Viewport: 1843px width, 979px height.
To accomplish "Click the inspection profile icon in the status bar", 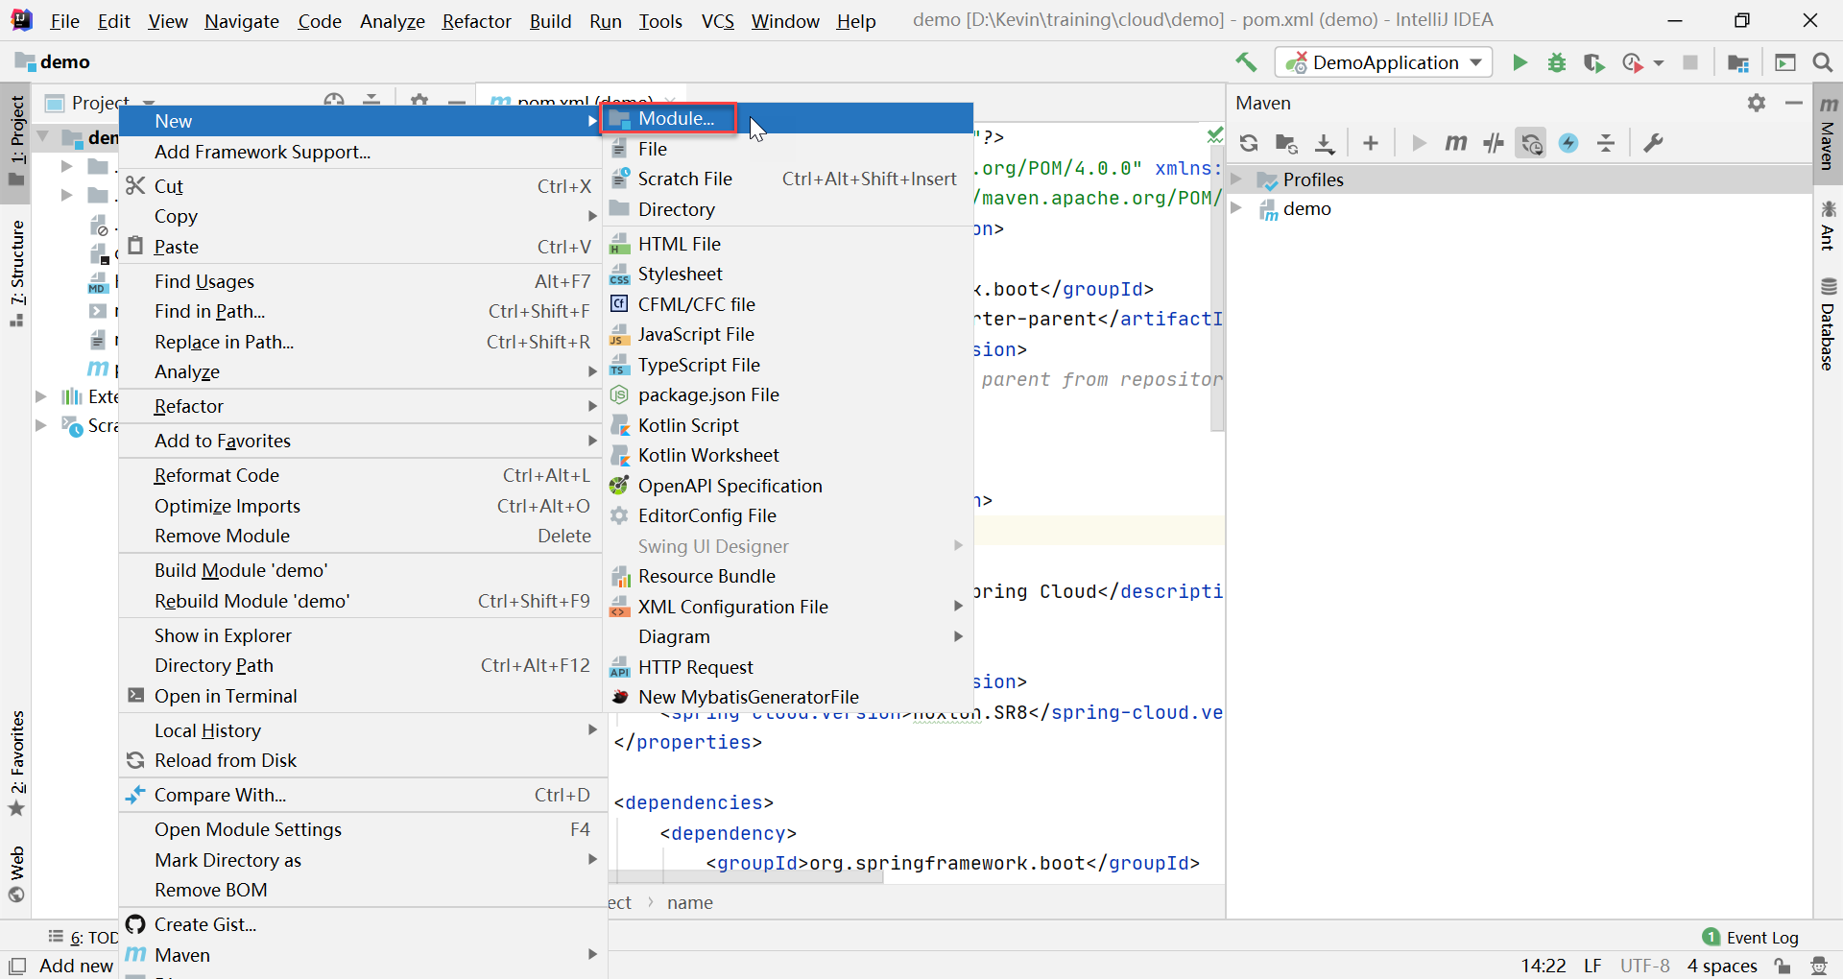I will pyautogui.click(x=1819, y=966).
